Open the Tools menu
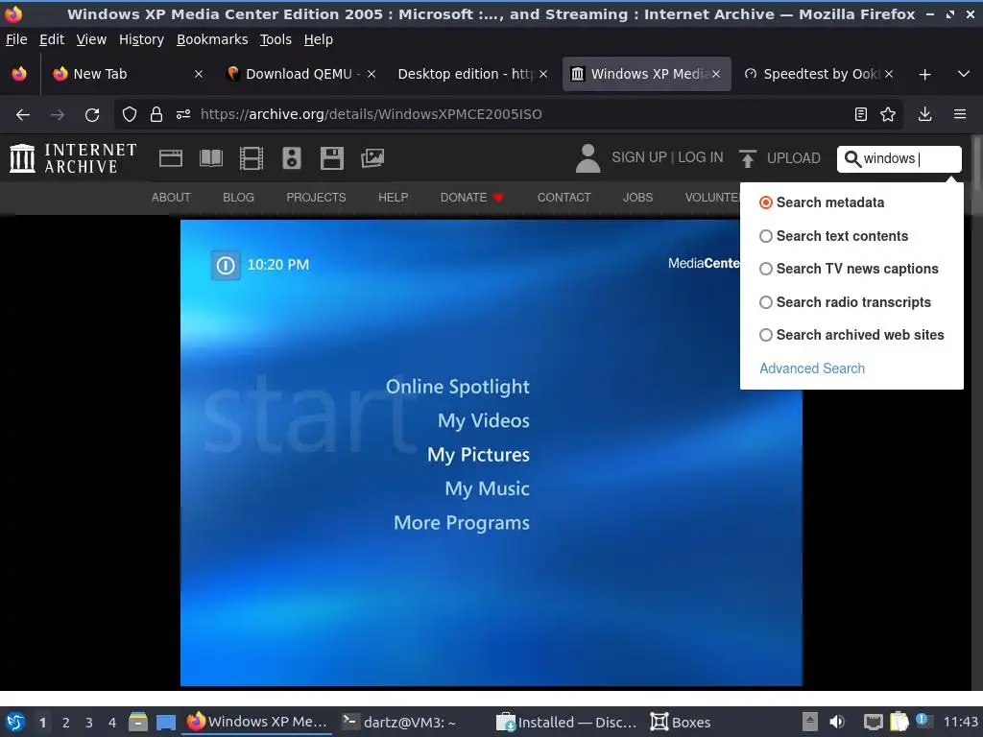Screen dimensions: 983x737 coord(276,39)
